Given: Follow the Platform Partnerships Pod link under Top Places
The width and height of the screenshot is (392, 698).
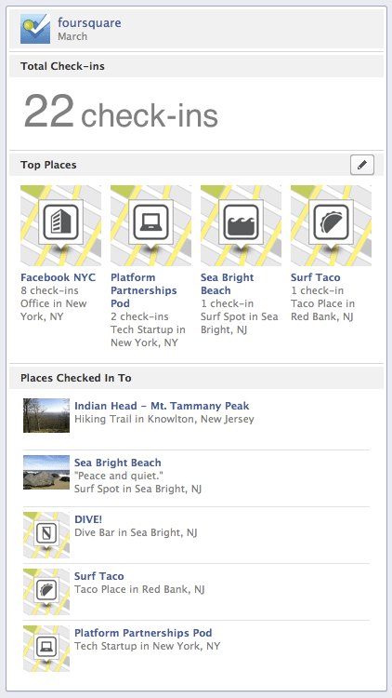Looking at the screenshot, I should coord(144,290).
